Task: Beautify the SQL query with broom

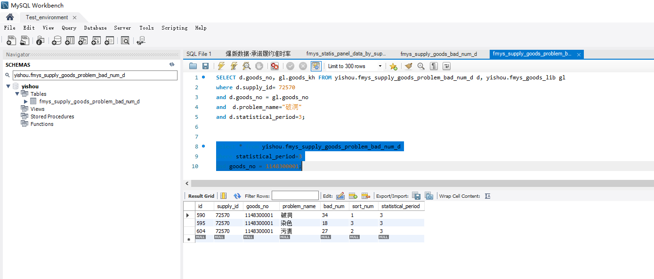Action: pos(409,66)
